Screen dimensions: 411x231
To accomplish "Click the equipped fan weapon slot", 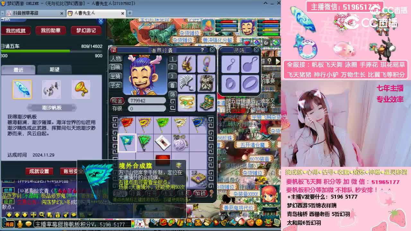I will 187,83.
